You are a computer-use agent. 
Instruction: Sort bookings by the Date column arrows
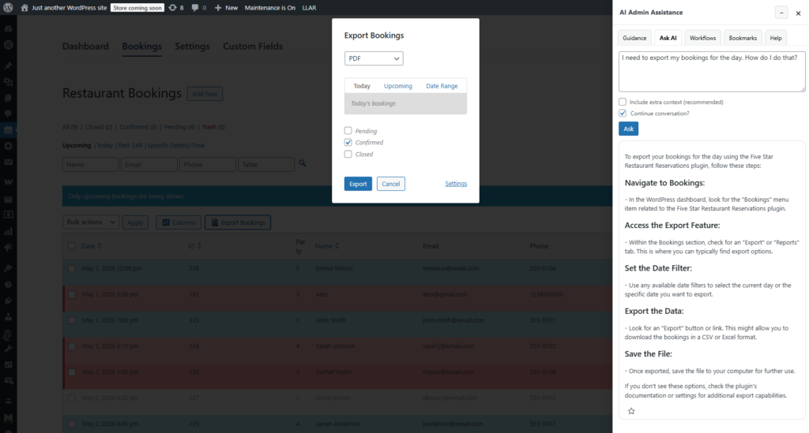[x=100, y=246]
